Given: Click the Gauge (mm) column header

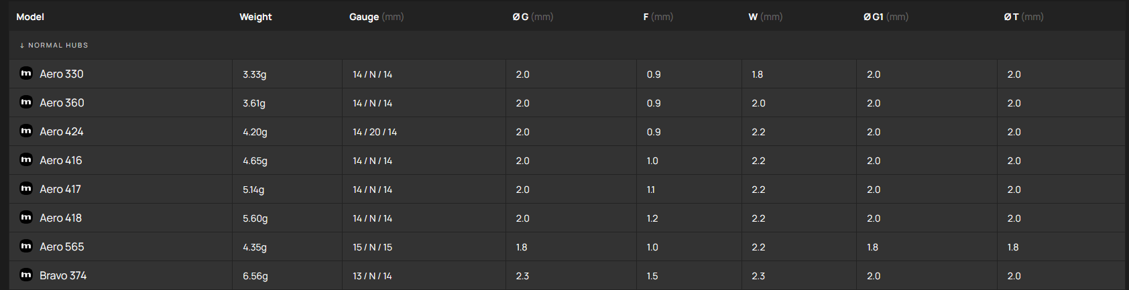Looking at the screenshot, I should pos(376,17).
